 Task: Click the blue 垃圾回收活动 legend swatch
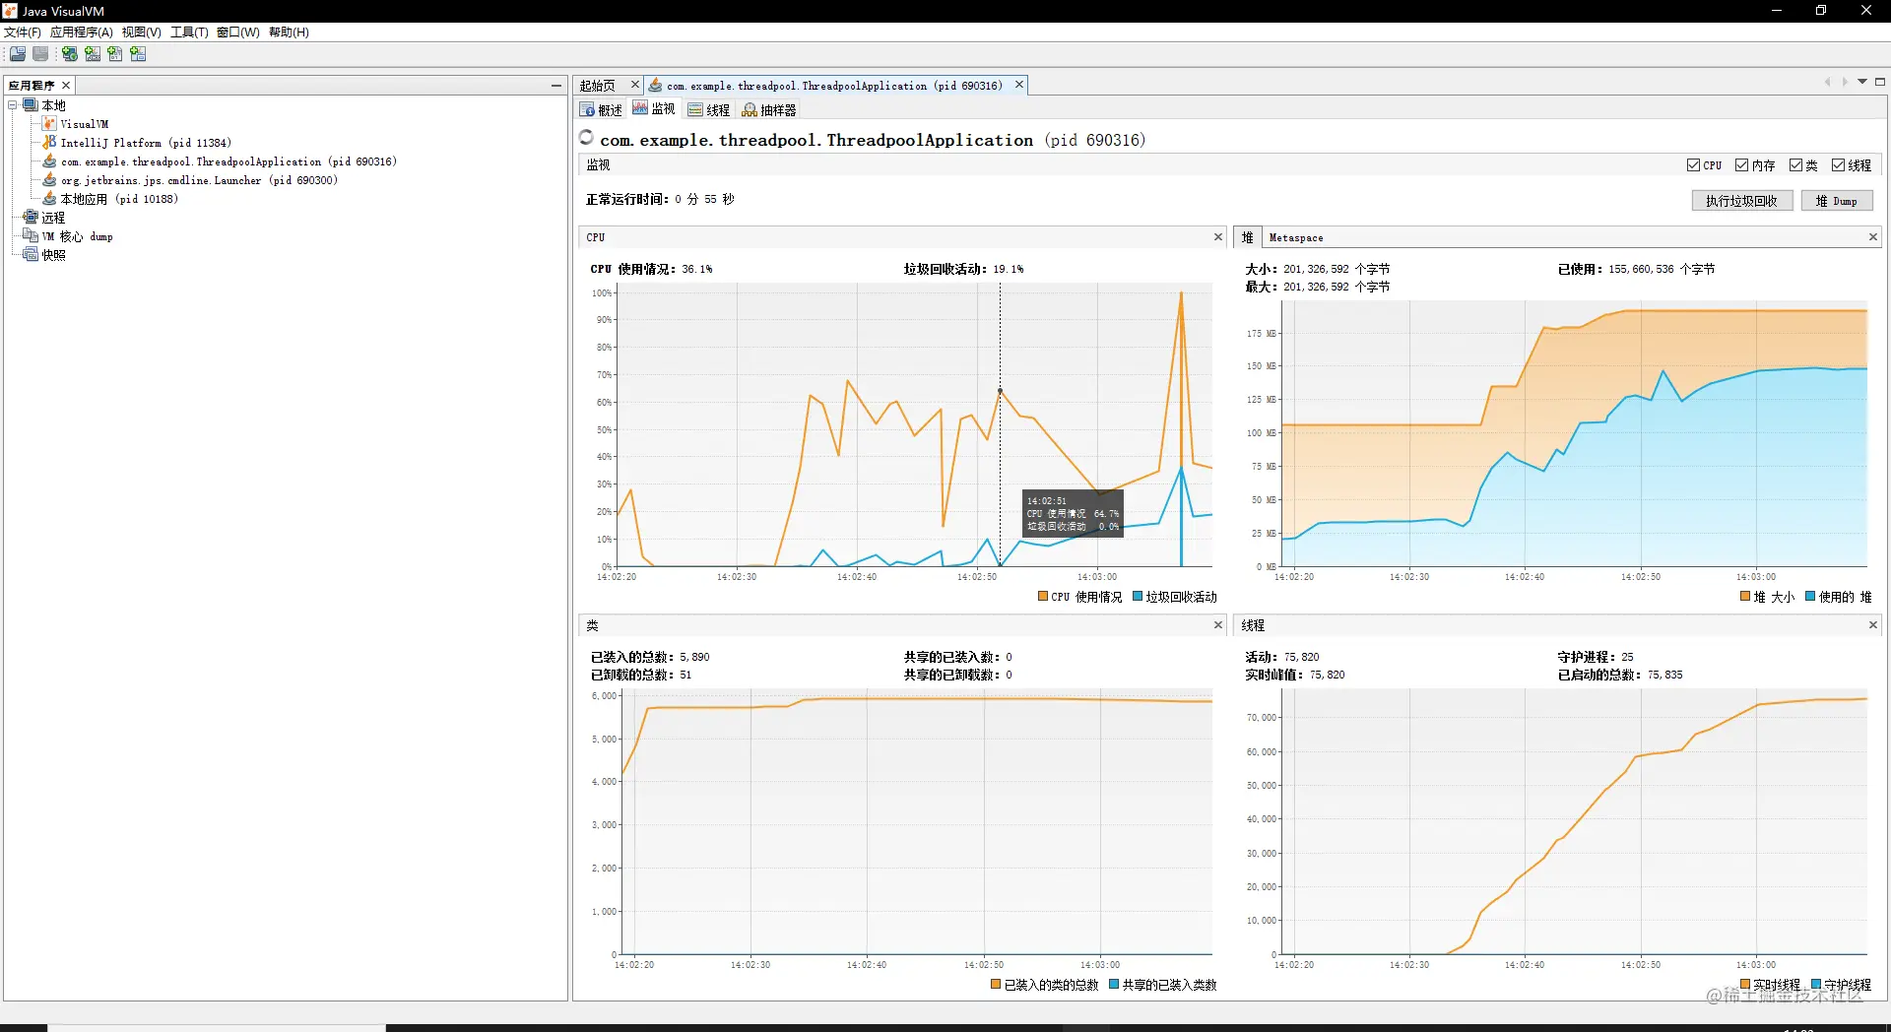(x=1138, y=597)
